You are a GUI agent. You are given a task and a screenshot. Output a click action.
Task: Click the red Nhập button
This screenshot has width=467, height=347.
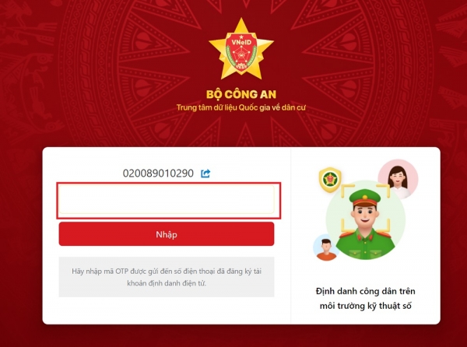pos(167,234)
